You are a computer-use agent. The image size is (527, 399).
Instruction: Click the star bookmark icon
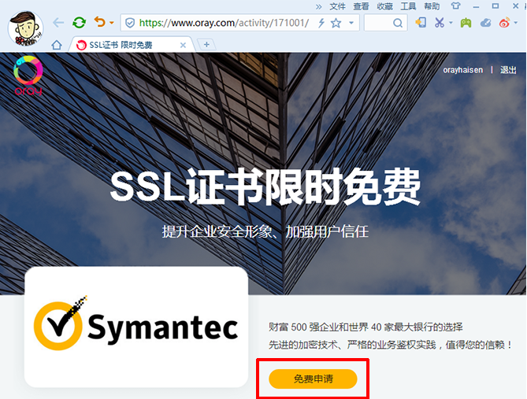[x=336, y=24]
